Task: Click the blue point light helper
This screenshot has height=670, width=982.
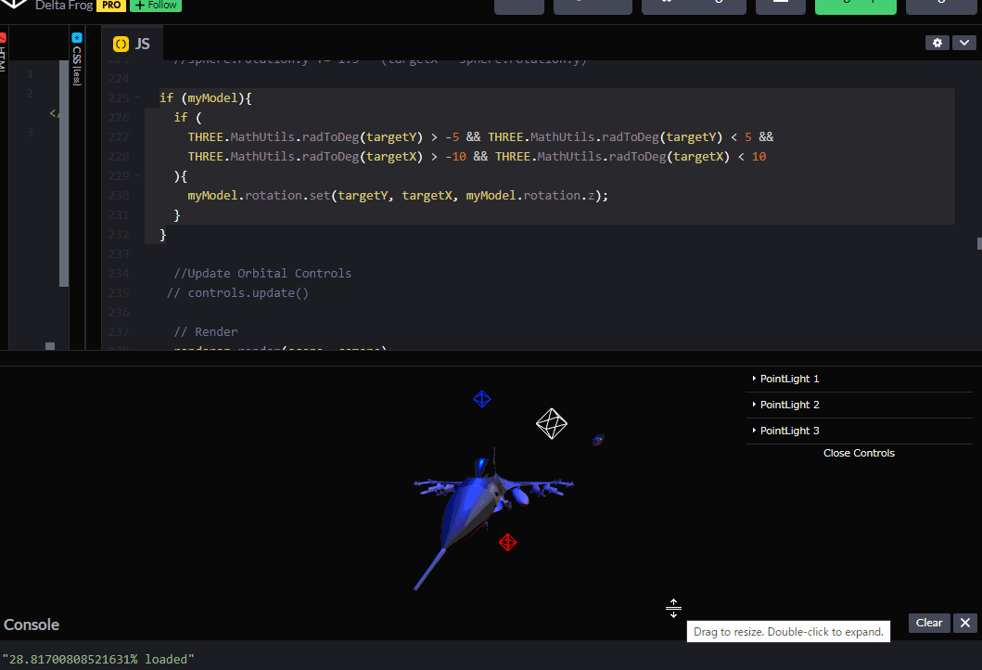Action: [481, 399]
